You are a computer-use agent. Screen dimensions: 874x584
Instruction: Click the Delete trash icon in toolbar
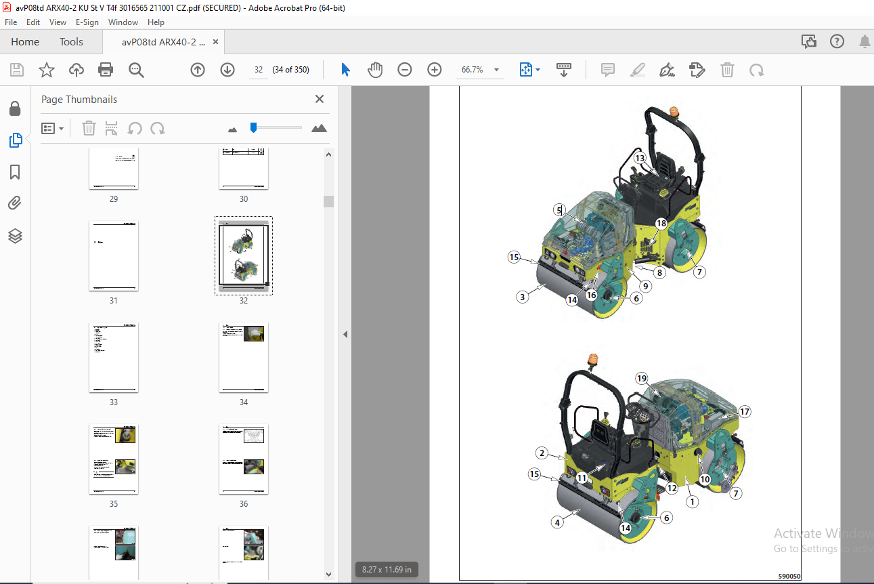(x=727, y=70)
